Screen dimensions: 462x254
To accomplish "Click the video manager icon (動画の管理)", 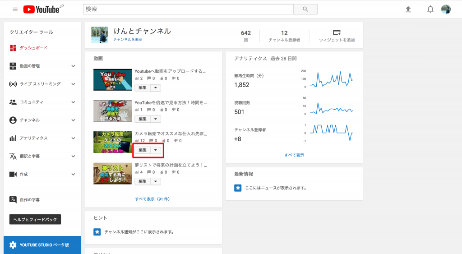I will [13, 66].
